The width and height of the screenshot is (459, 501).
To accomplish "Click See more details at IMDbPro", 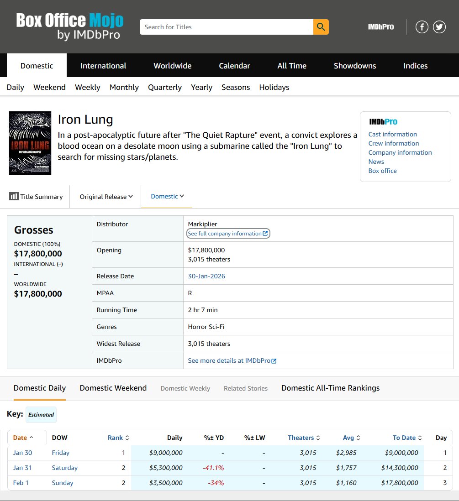I will (x=232, y=360).
